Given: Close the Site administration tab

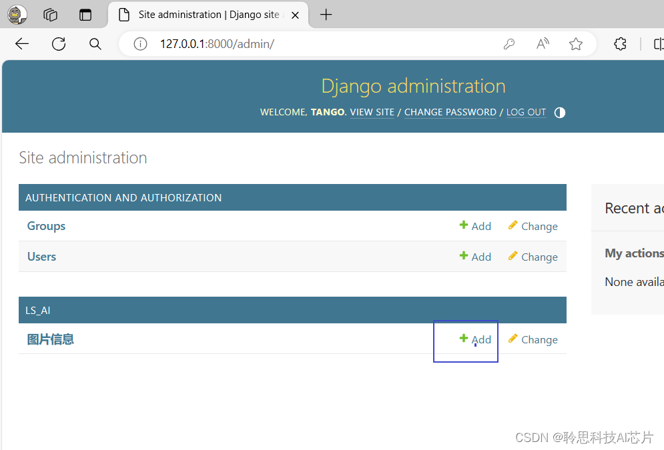Looking at the screenshot, I should tap(295, 15).
